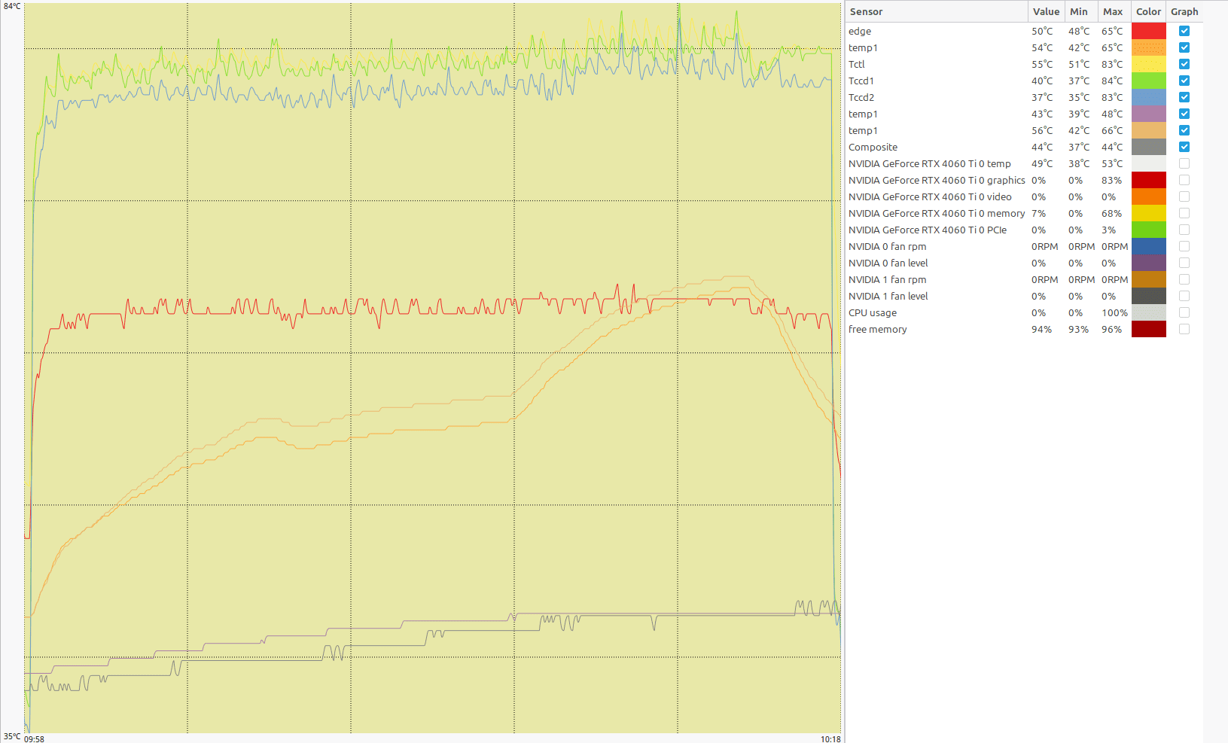This screenshot has width=1228, height=743.
Task: Click the free memory value 94%
Action: point(1041,329)
